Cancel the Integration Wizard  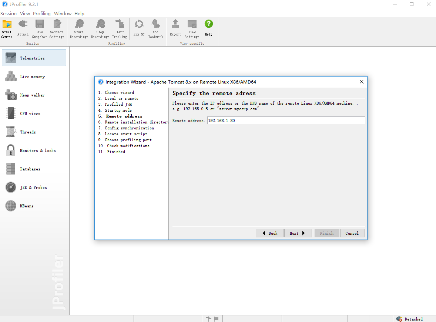click(352, 233)
